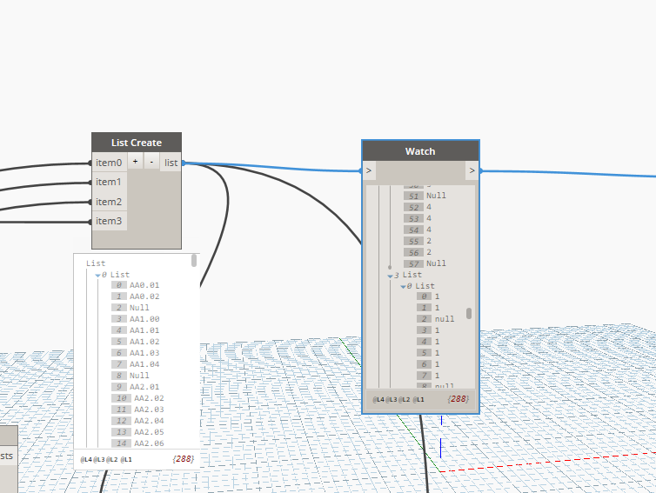656x493 pixels.
Task: Click the Watch node scrollbar thumb
Action: (469, 314)
